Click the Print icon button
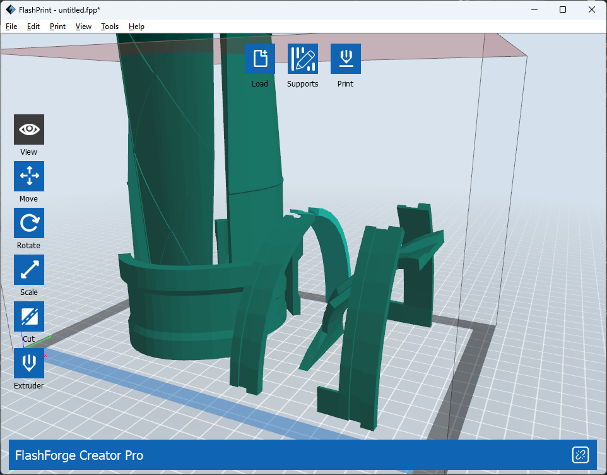This screenshot has width=607, height=475. [346, 59]
